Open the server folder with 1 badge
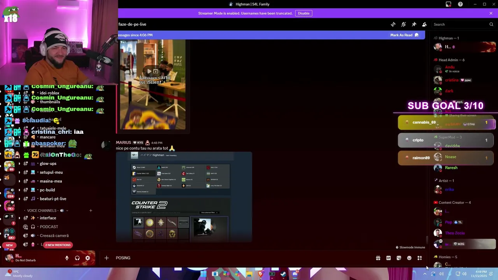Viewport: 498px width, 280px height. pyautogui.click(x=9, y=219)
